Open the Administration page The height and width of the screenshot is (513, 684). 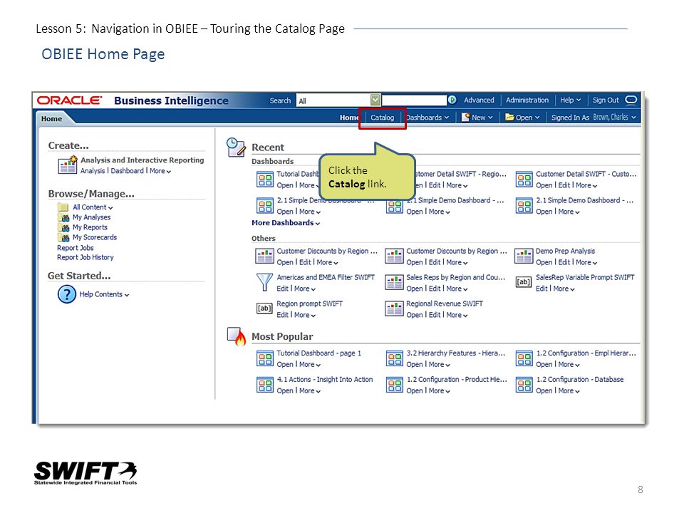click(x=527, y=100)
